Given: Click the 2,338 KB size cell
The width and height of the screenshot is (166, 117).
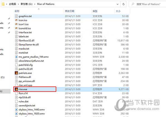Looking at the screenshot, I should [x=124, y=57].
